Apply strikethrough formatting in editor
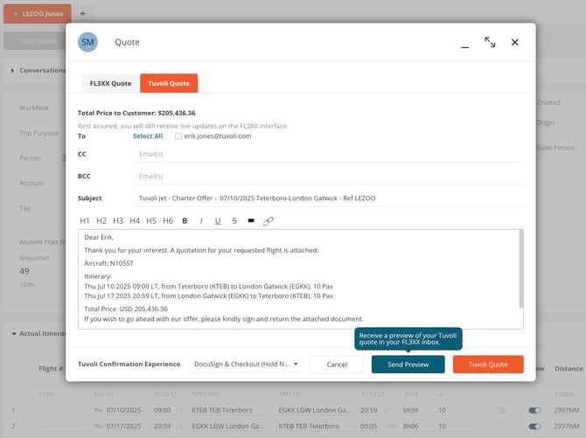 tap(234, 221)
